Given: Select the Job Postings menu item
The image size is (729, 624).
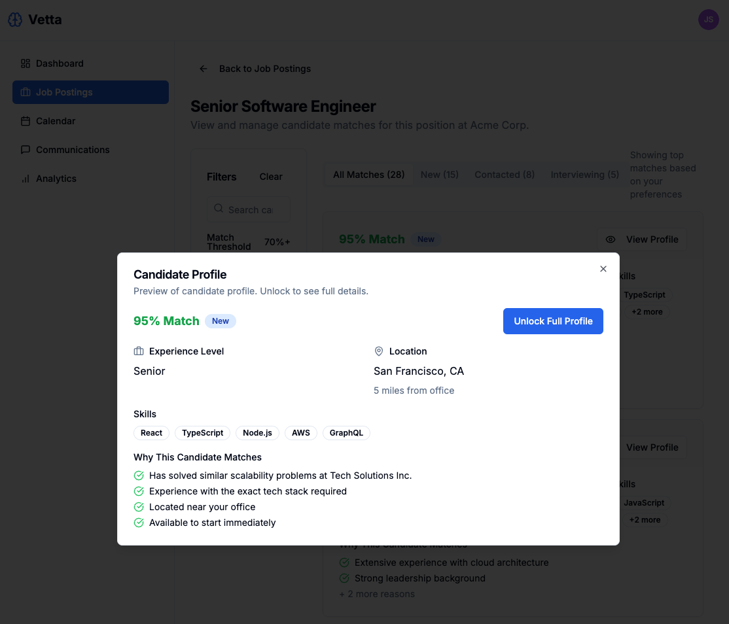Looking at the screenshot, I should click(90, 92).
